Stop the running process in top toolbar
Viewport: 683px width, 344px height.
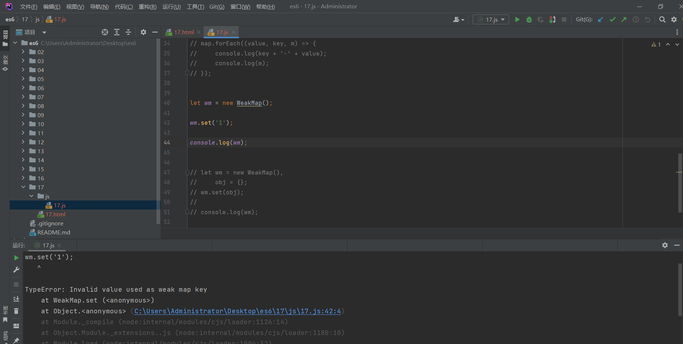564,19
